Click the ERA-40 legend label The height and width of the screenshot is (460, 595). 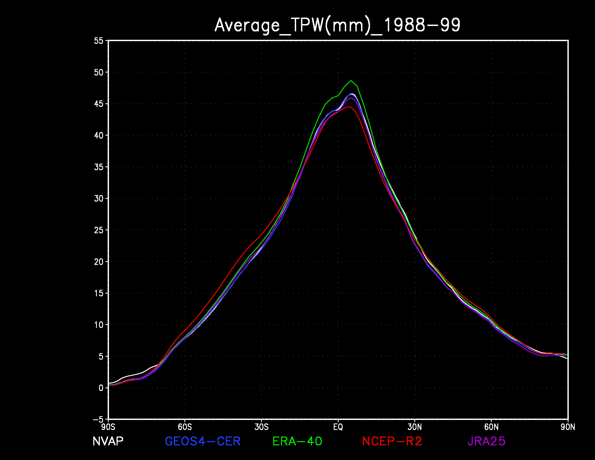pyautogui.click(x=297, y=441)
